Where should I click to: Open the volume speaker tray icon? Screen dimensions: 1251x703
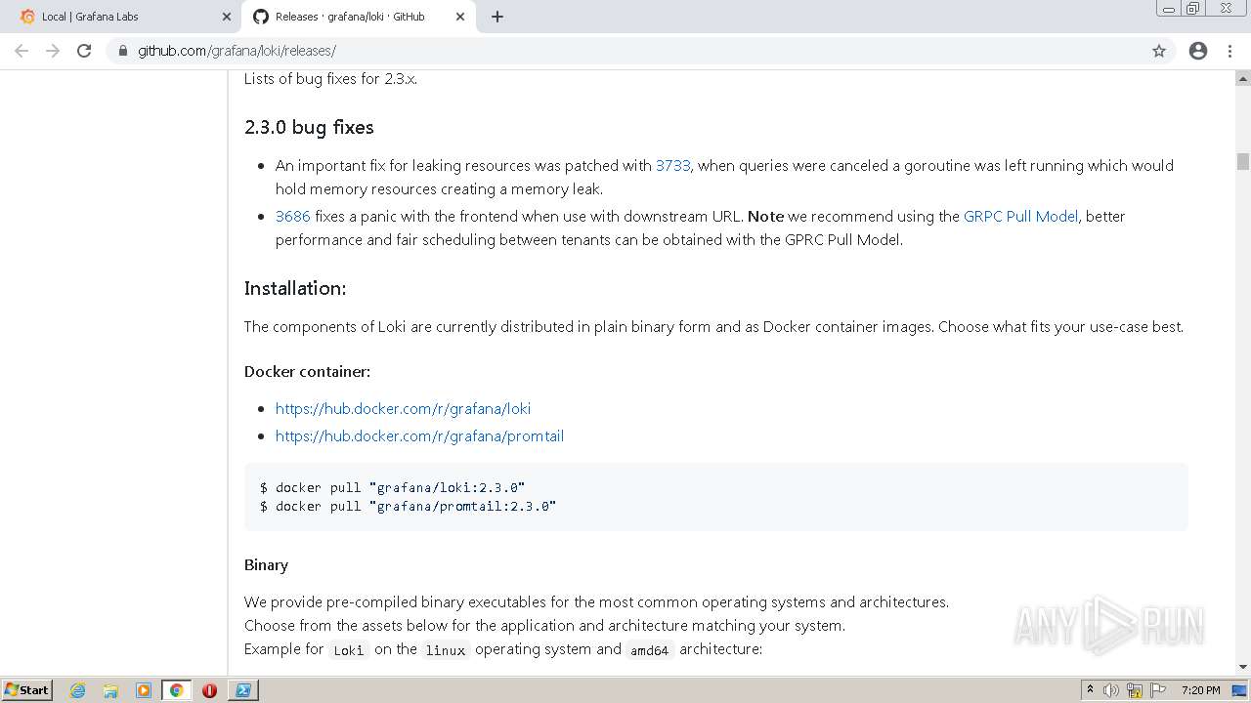click(x=1111, y=690)
